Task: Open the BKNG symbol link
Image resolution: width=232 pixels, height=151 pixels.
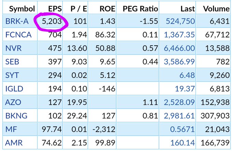Action: pyautogui.click(x=16, y=116)
